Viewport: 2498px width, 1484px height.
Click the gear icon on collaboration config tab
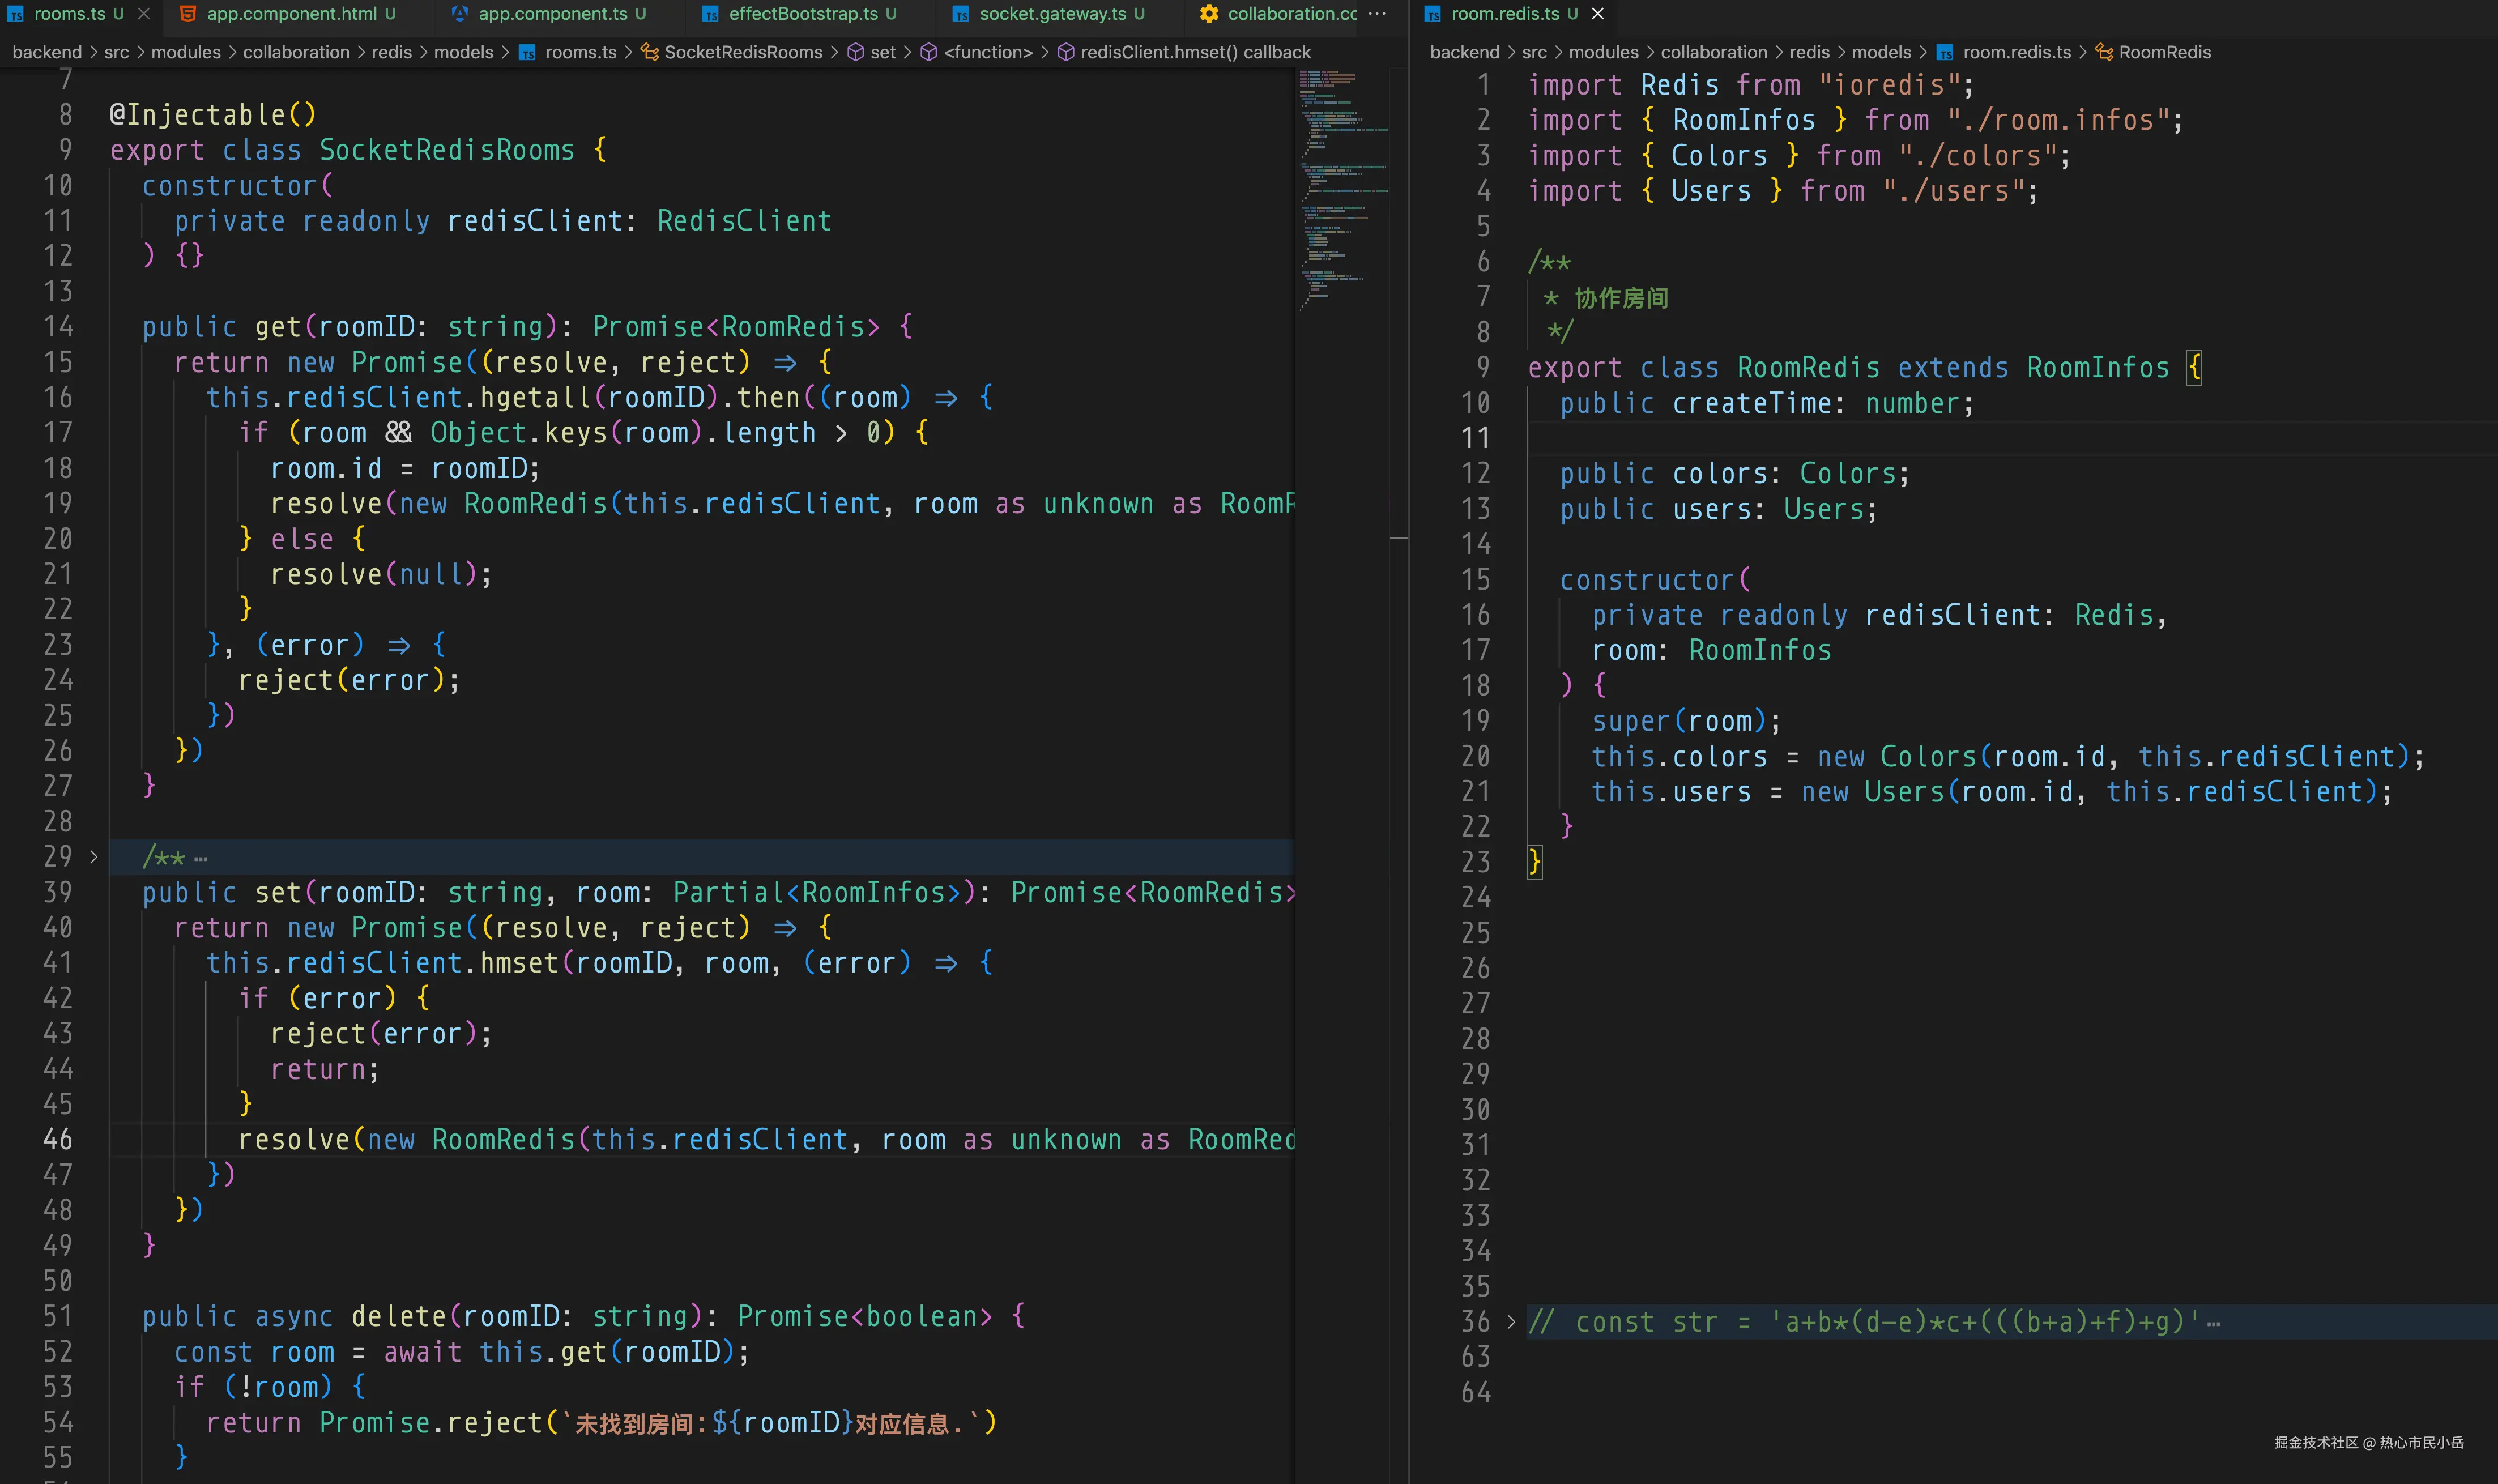pyautogui.click(x=1209, y=14)
